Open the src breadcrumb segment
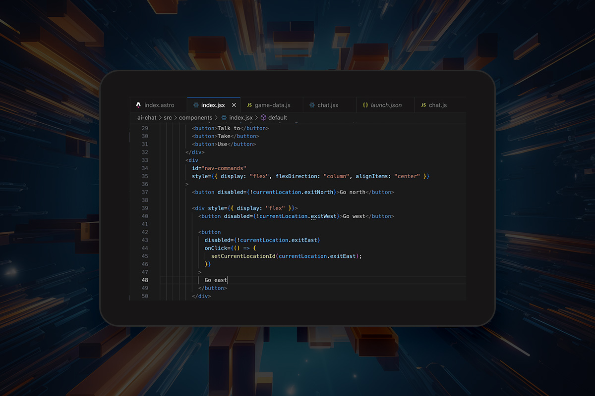The height and width of the screenshot is (396, 595). (x=168, y=118)
